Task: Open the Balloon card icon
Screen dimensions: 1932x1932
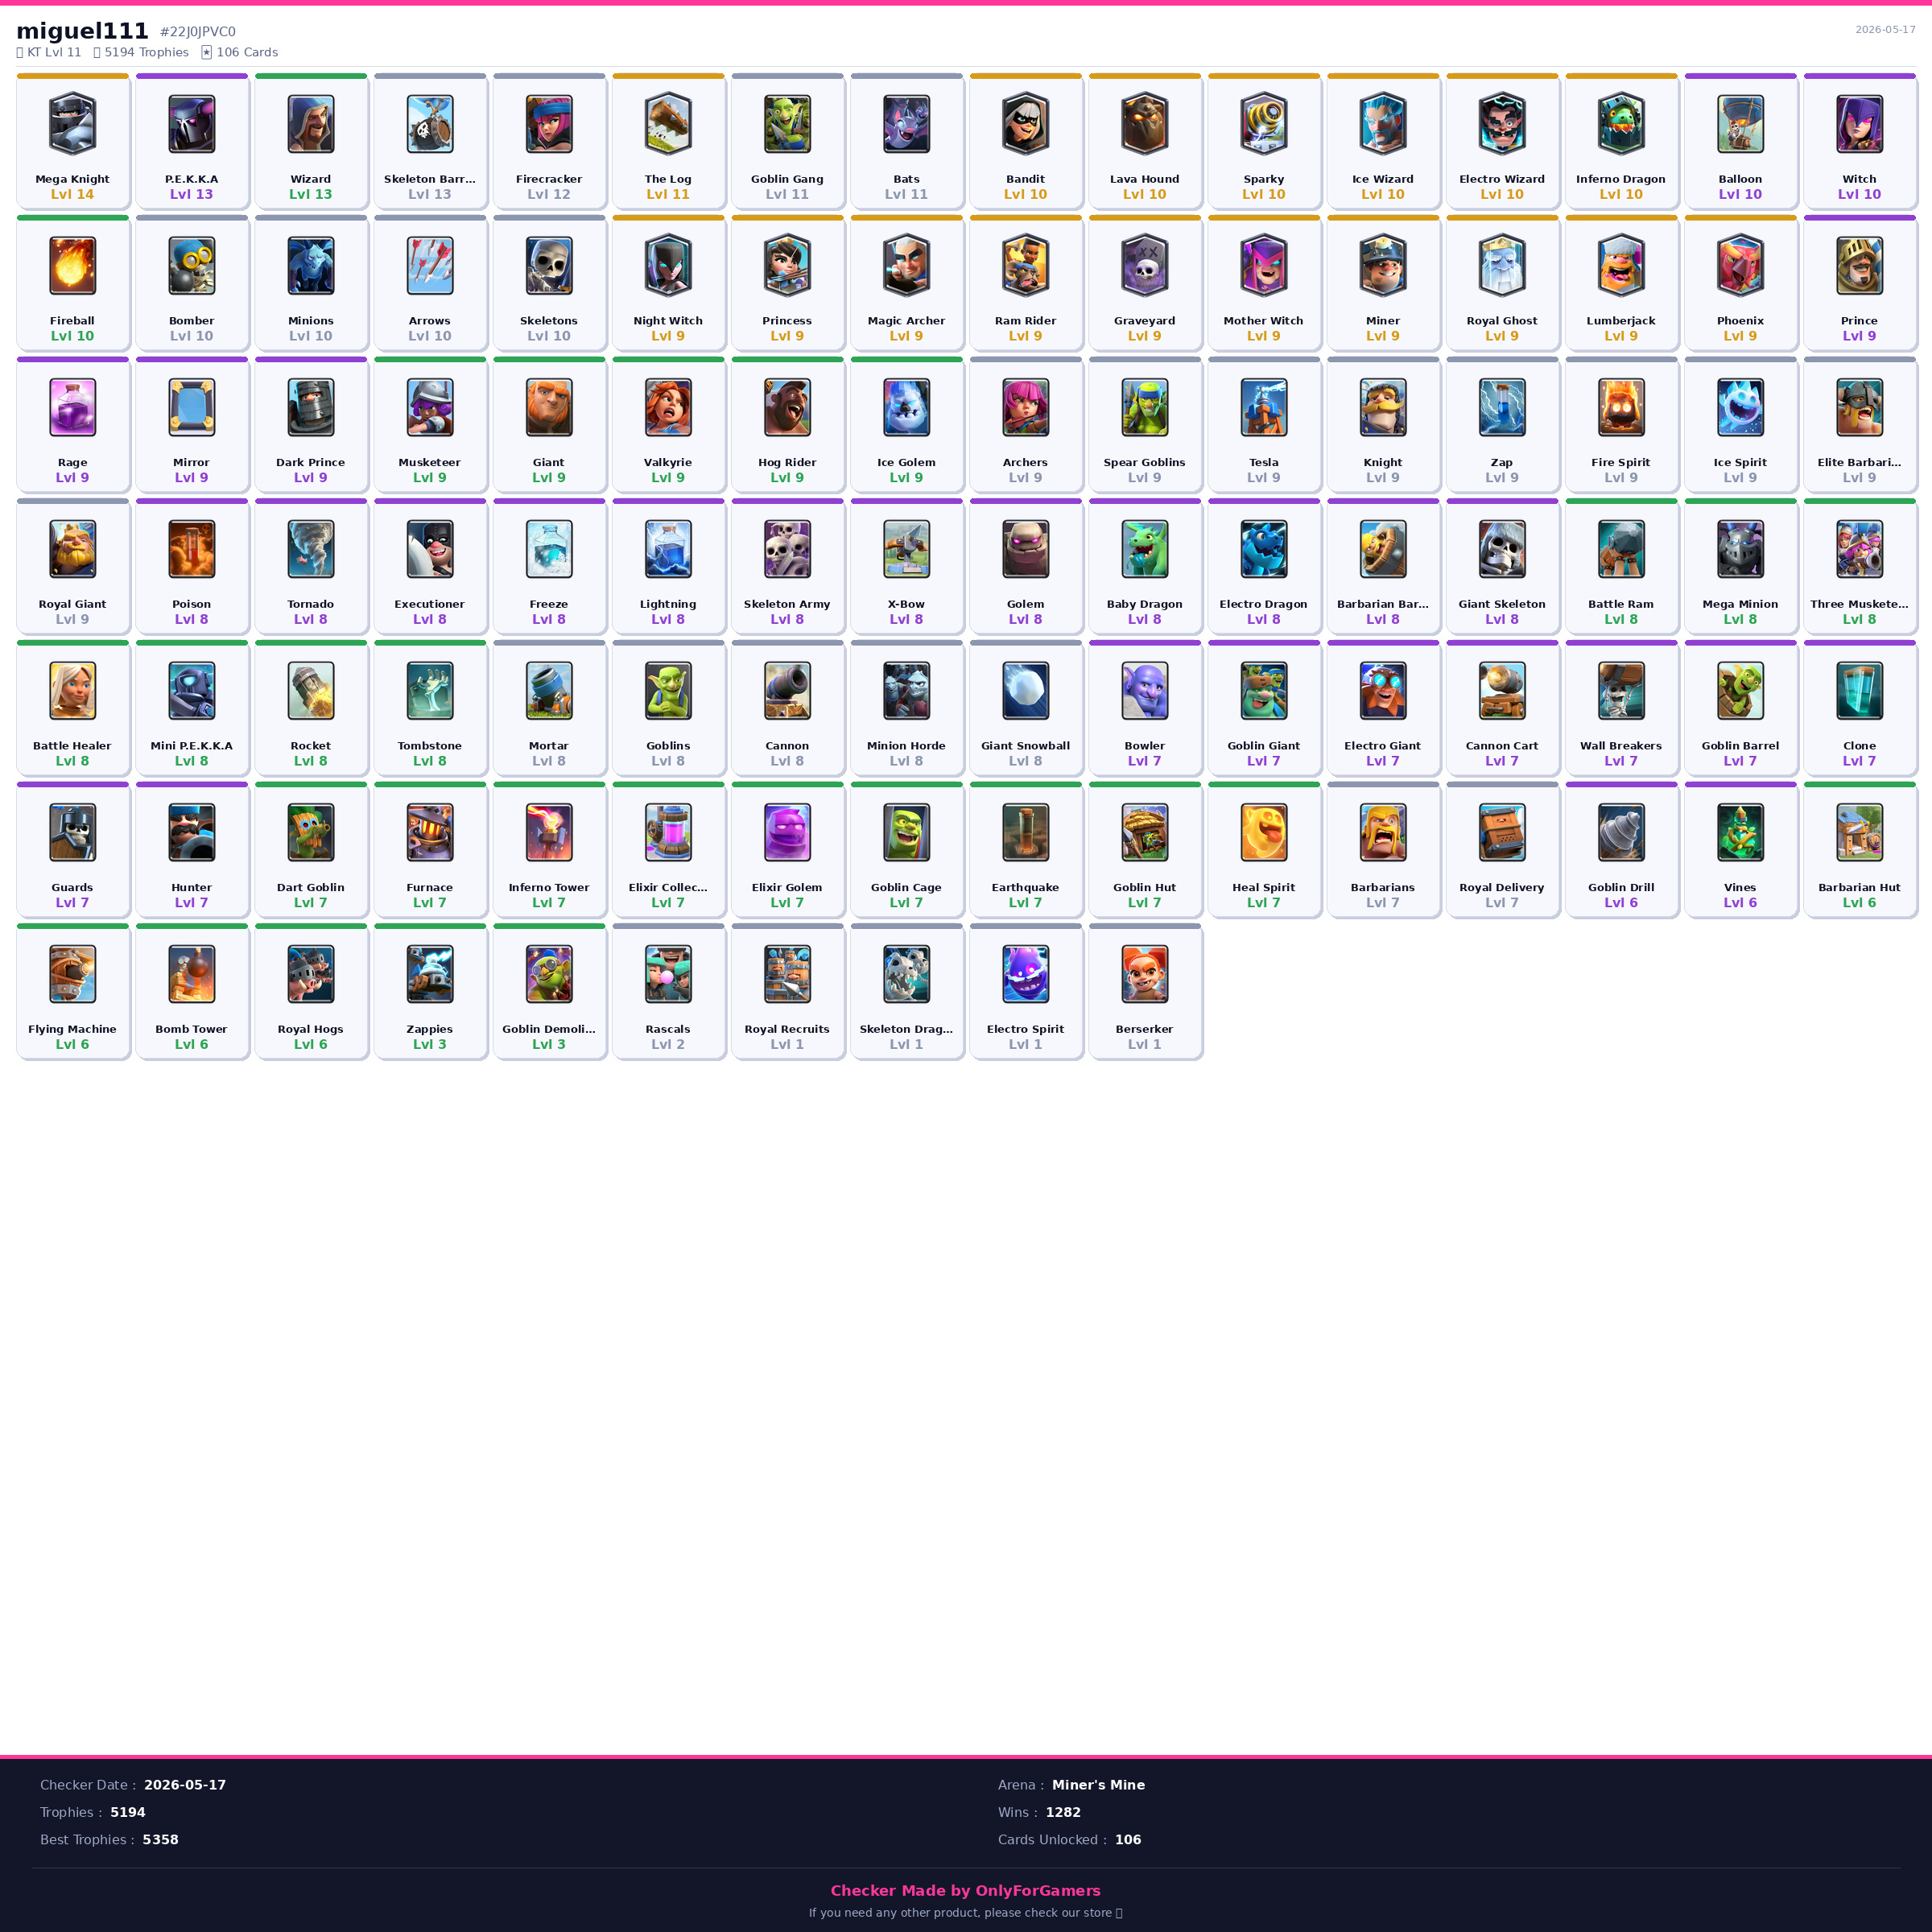Action: click(1740, 124)
